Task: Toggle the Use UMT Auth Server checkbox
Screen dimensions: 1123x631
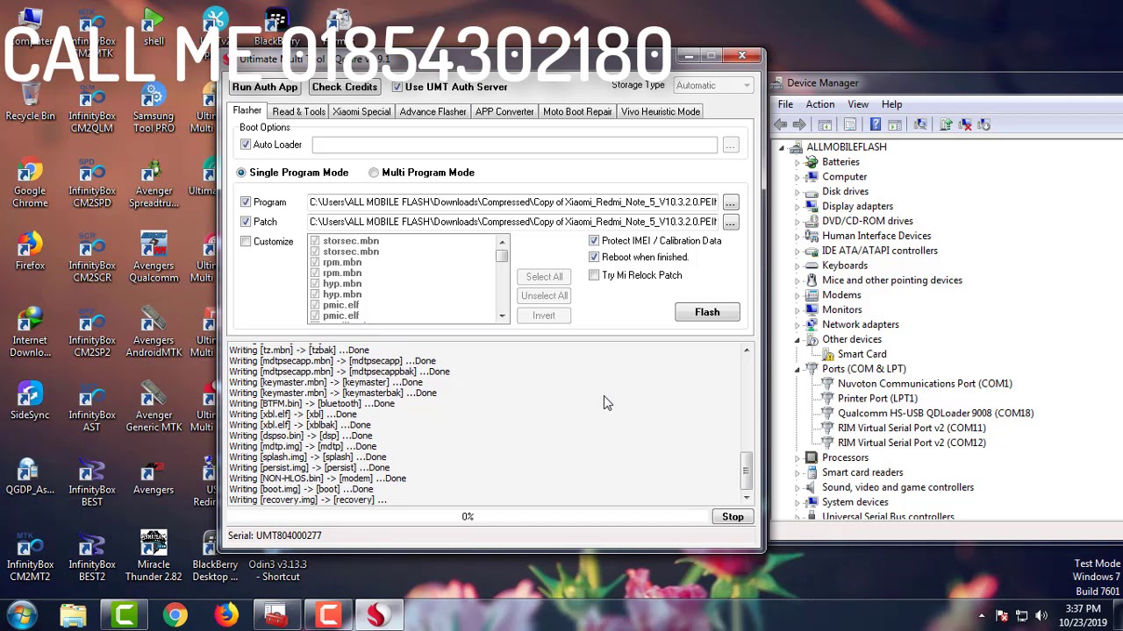Action: pos(397,87)
